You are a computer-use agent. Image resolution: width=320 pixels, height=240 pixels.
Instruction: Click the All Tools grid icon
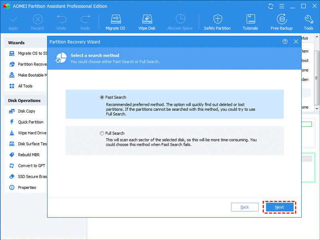pos(12,86)
